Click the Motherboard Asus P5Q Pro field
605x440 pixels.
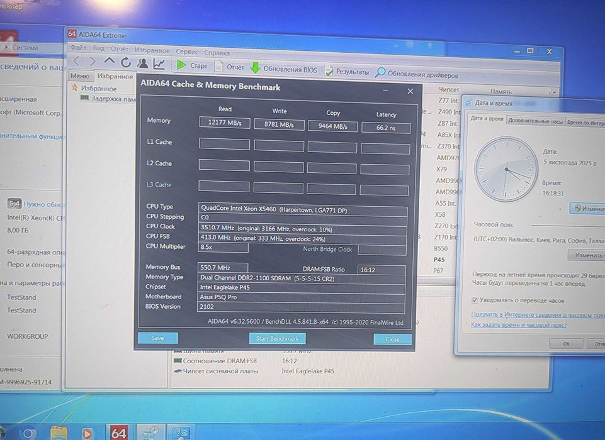click(302, 297)
